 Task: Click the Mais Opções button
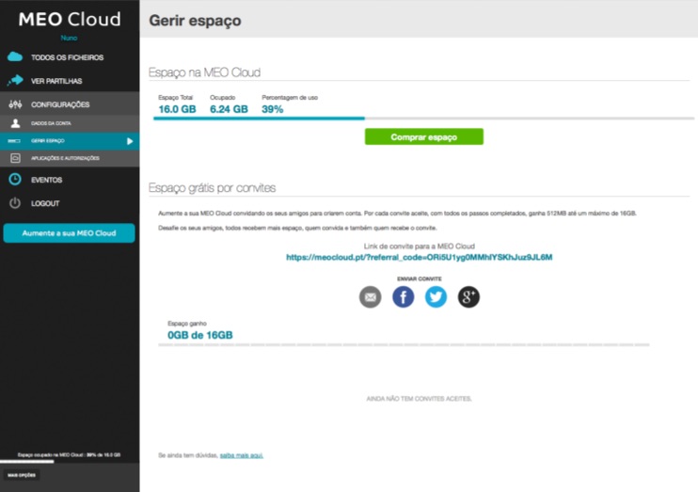point(22,475)
